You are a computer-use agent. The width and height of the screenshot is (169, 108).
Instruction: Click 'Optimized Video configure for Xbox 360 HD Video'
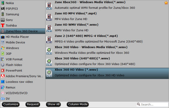pos(90,75)
